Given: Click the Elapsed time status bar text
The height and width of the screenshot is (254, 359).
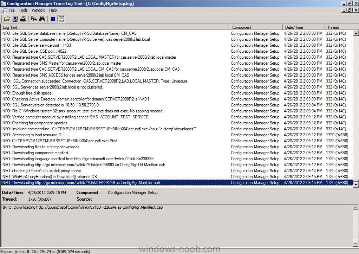Looking at the screenshot, I should 45,252.
